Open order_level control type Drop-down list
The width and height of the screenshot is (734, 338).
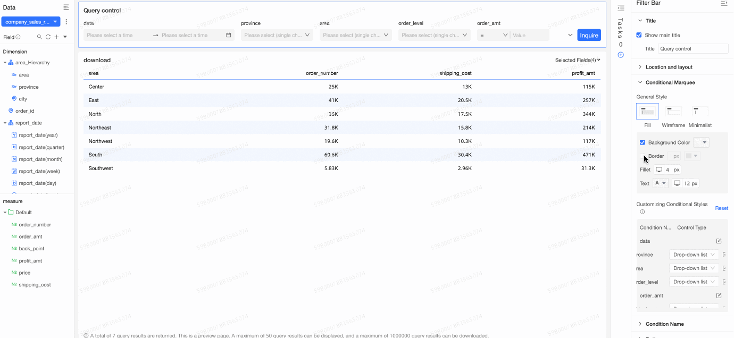point(694,282)
